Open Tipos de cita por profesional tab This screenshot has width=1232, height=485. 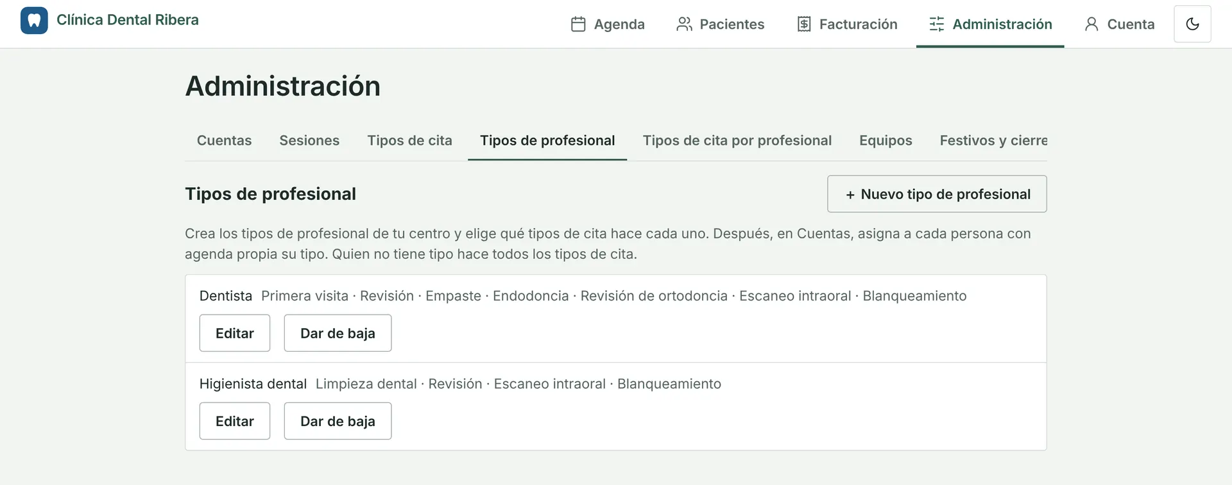point(737,140)
